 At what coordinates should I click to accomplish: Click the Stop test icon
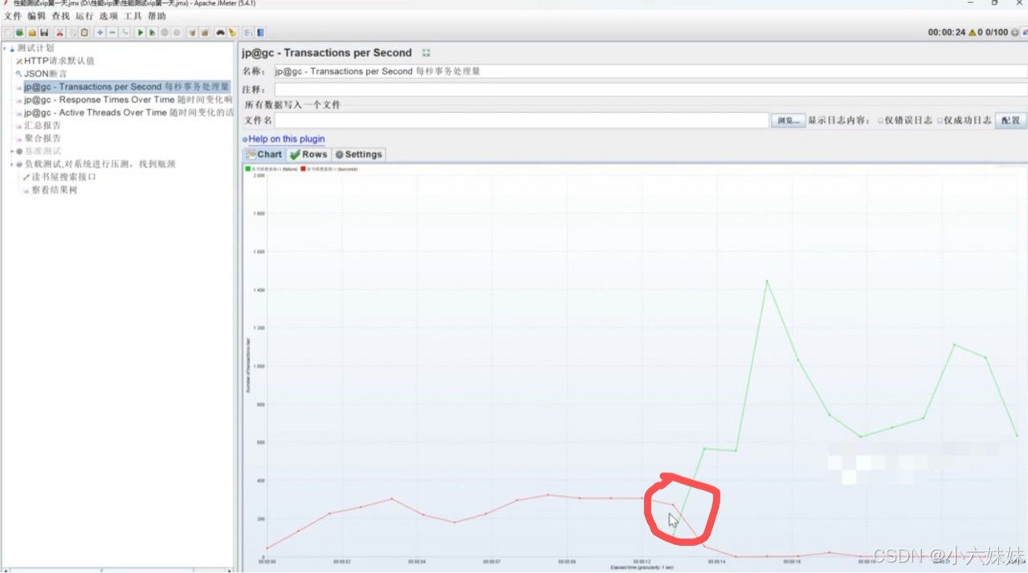pos(165,32)
